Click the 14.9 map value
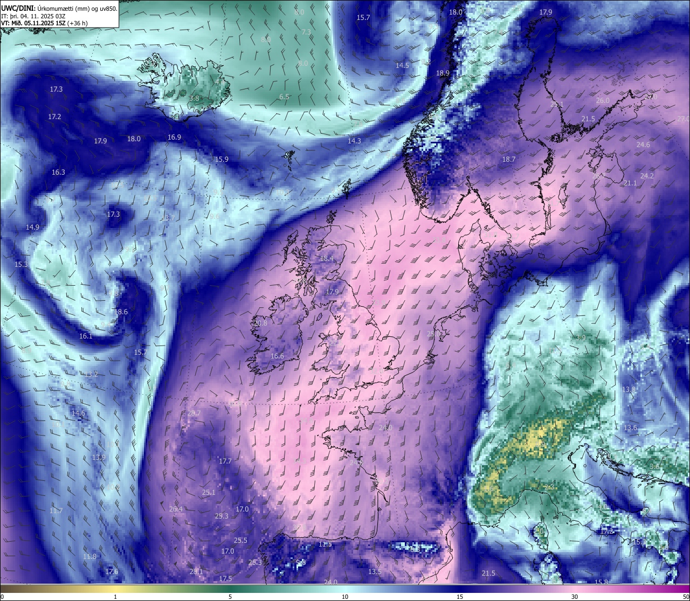 (32, 227)
